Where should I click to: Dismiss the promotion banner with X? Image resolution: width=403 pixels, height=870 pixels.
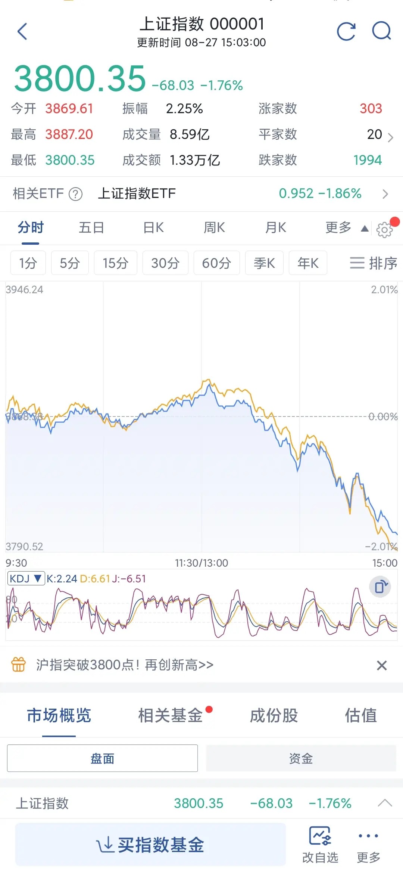pos(382,665)
